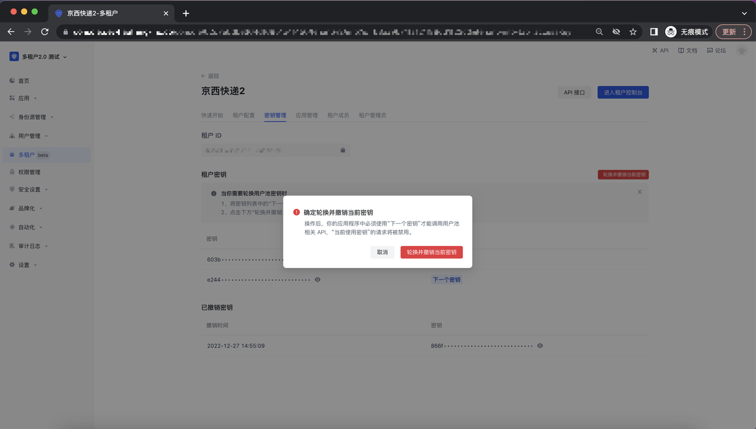Click the browser address bar
Viewport: 756px width, 429px height.
pyautogui.click(x=331, y=32)
